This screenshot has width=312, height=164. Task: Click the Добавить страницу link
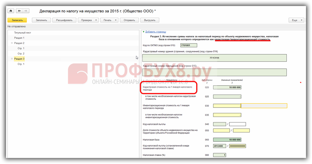156,32
